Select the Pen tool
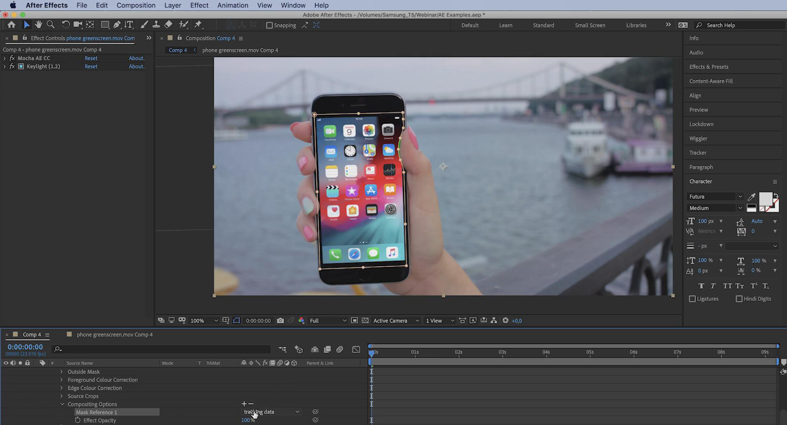787x425 pixels. point(117,25)
